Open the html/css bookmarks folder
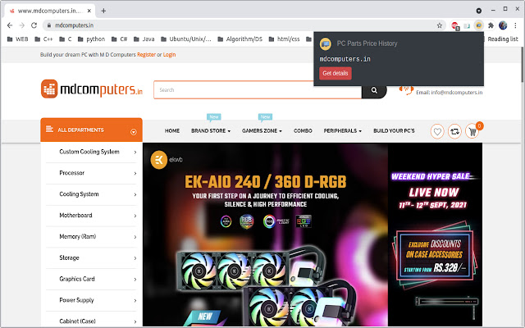 tap(285, 39)
